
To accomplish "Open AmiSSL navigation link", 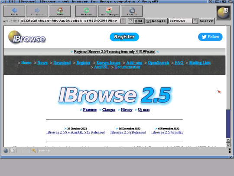I will (101, 67).
